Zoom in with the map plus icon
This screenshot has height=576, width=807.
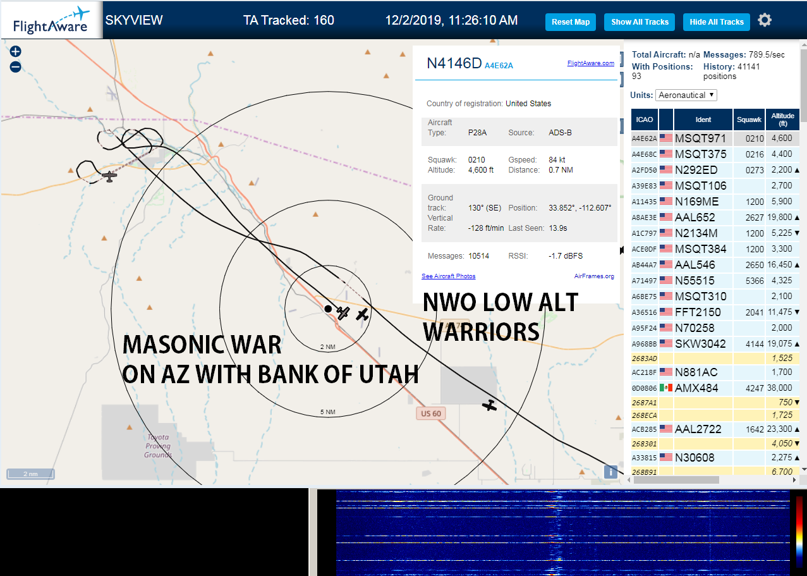pos(16,52)
